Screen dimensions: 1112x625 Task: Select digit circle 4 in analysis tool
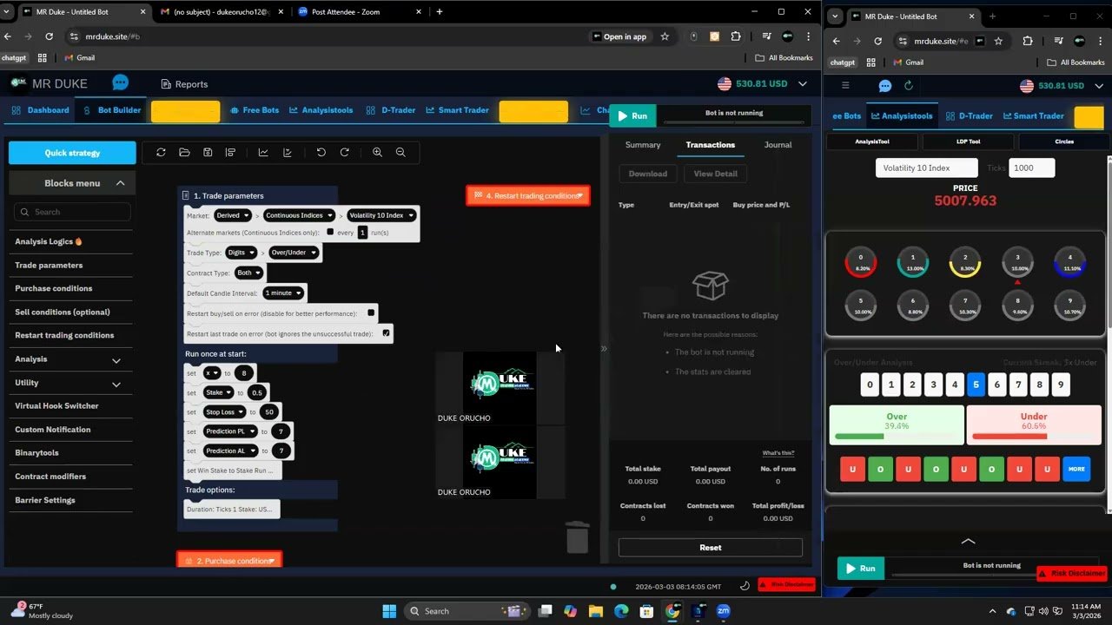pyautogui.click(x=1070, y=261)
